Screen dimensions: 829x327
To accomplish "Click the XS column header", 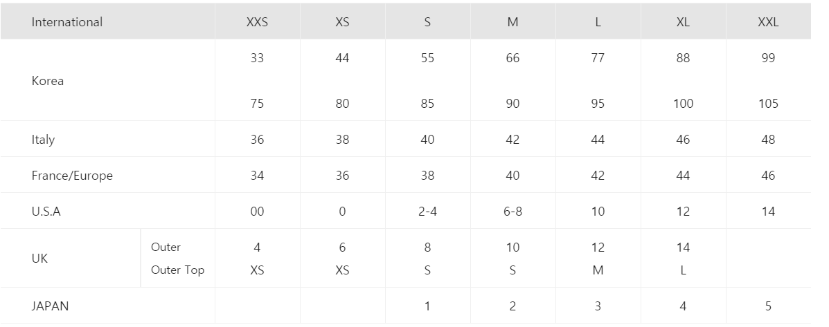I will (x=342, y=22).
